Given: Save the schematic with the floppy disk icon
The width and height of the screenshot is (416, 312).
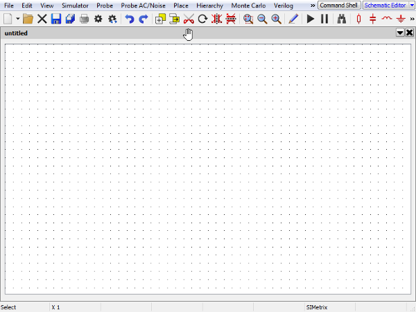Looking at the screenshot, I should coord(56,19).
